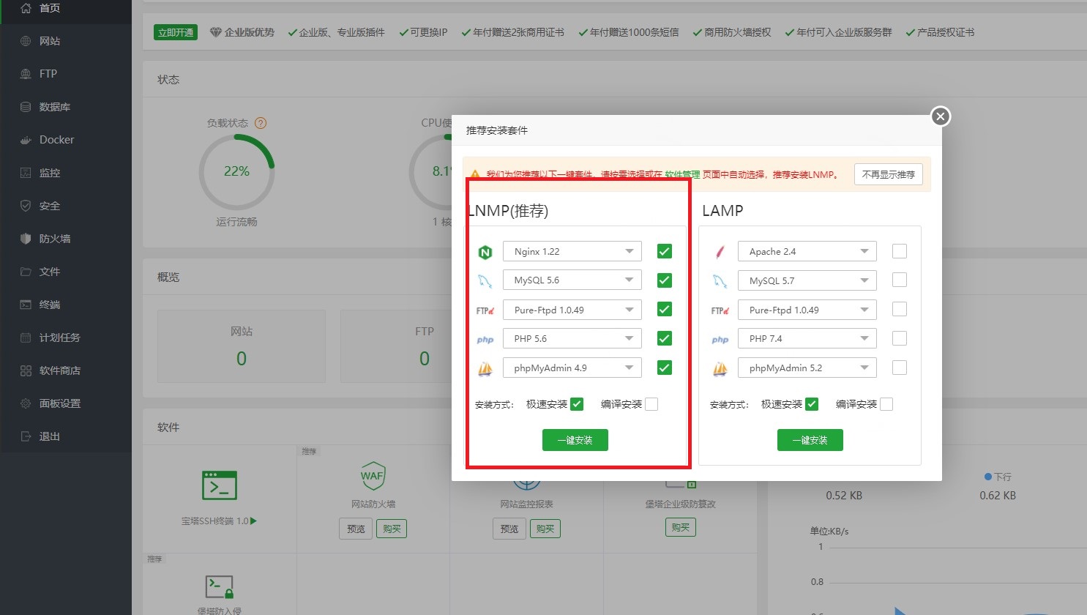Click the load status 22% gauge

(236, 171)
